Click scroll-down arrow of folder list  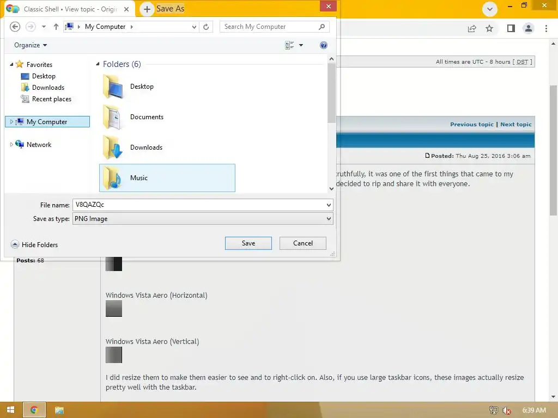pyautogui.click(x=331, y=189)
